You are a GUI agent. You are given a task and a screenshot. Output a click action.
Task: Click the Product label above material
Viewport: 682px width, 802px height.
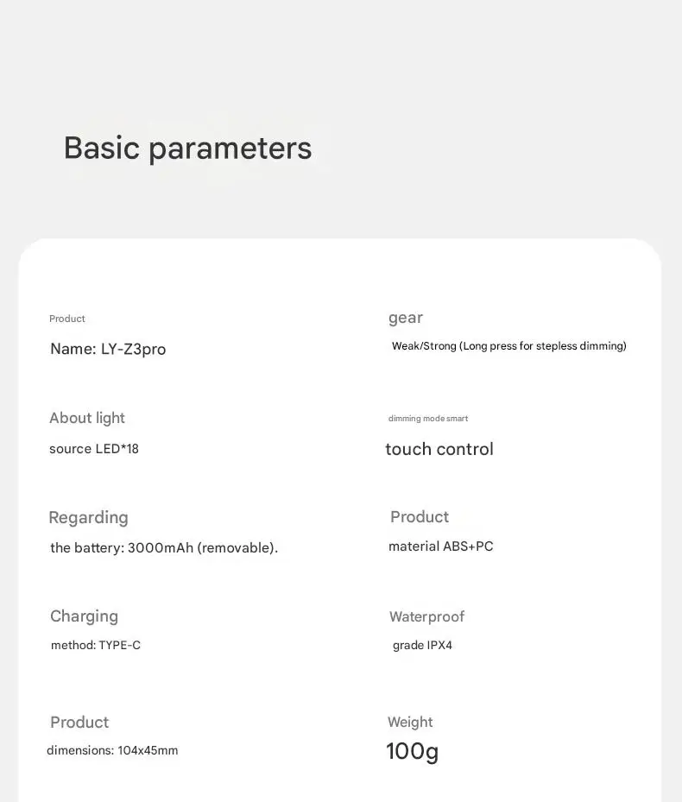420,516
